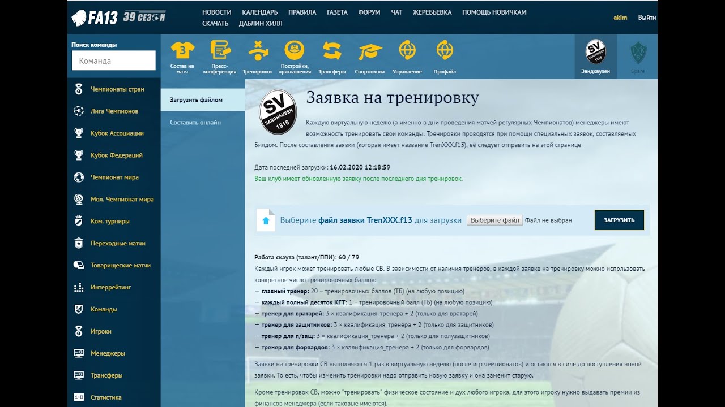Image resolution: width=725 pixels, height=407 pixels.
Task: Open the ЖЕРЕБЬЕВКА menu item
Action: point(432,12)
